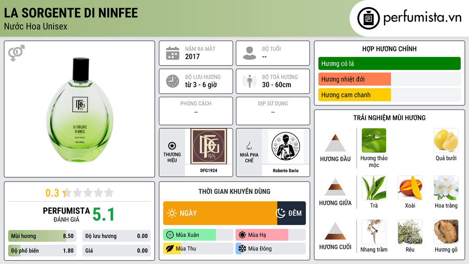Click the Mùi hương 8.50 score bar

[42, 236]
